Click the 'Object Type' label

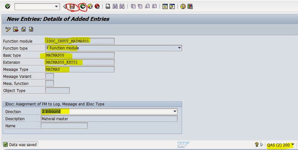click(x=14, y=91)
